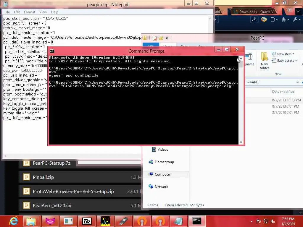Open Pinball.zip download entry
Viewport: 303px width, 227px height.
80,177
